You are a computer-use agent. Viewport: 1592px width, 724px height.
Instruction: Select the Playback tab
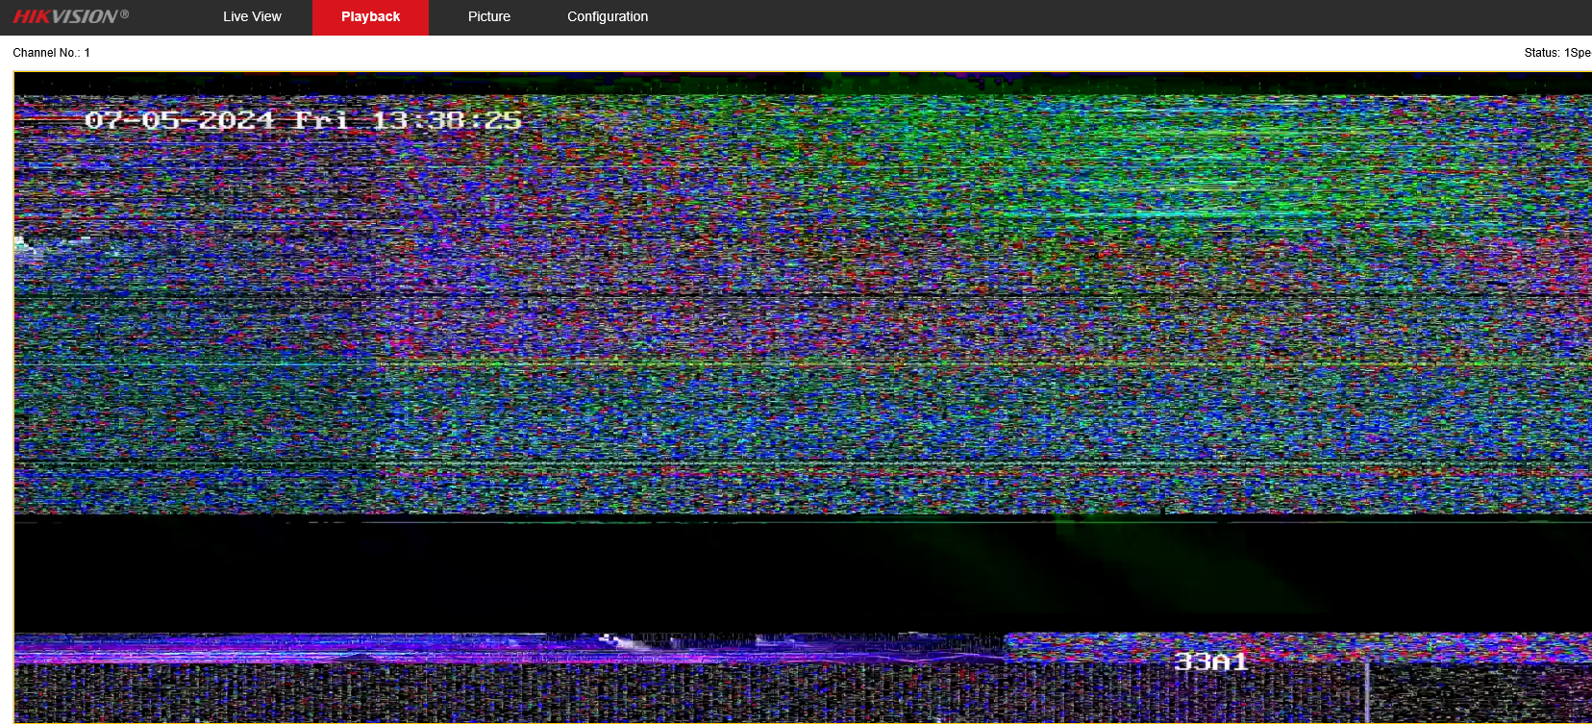pos(370,17)
